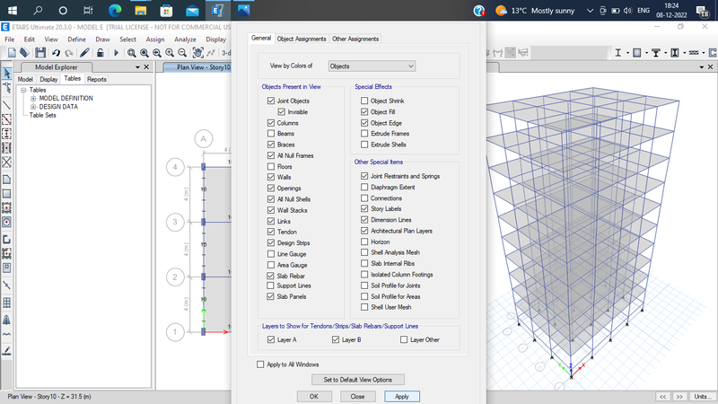Uncheck the Story Labels checkbox
Viewport: 718px width, 404px height.
coord(364,209)
